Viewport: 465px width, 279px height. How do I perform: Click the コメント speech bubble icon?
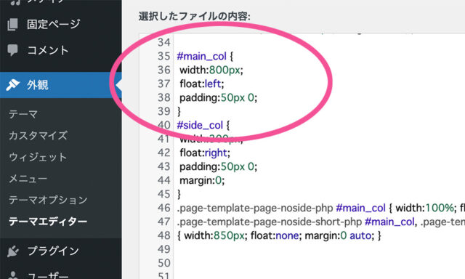[x=12, y=50]
